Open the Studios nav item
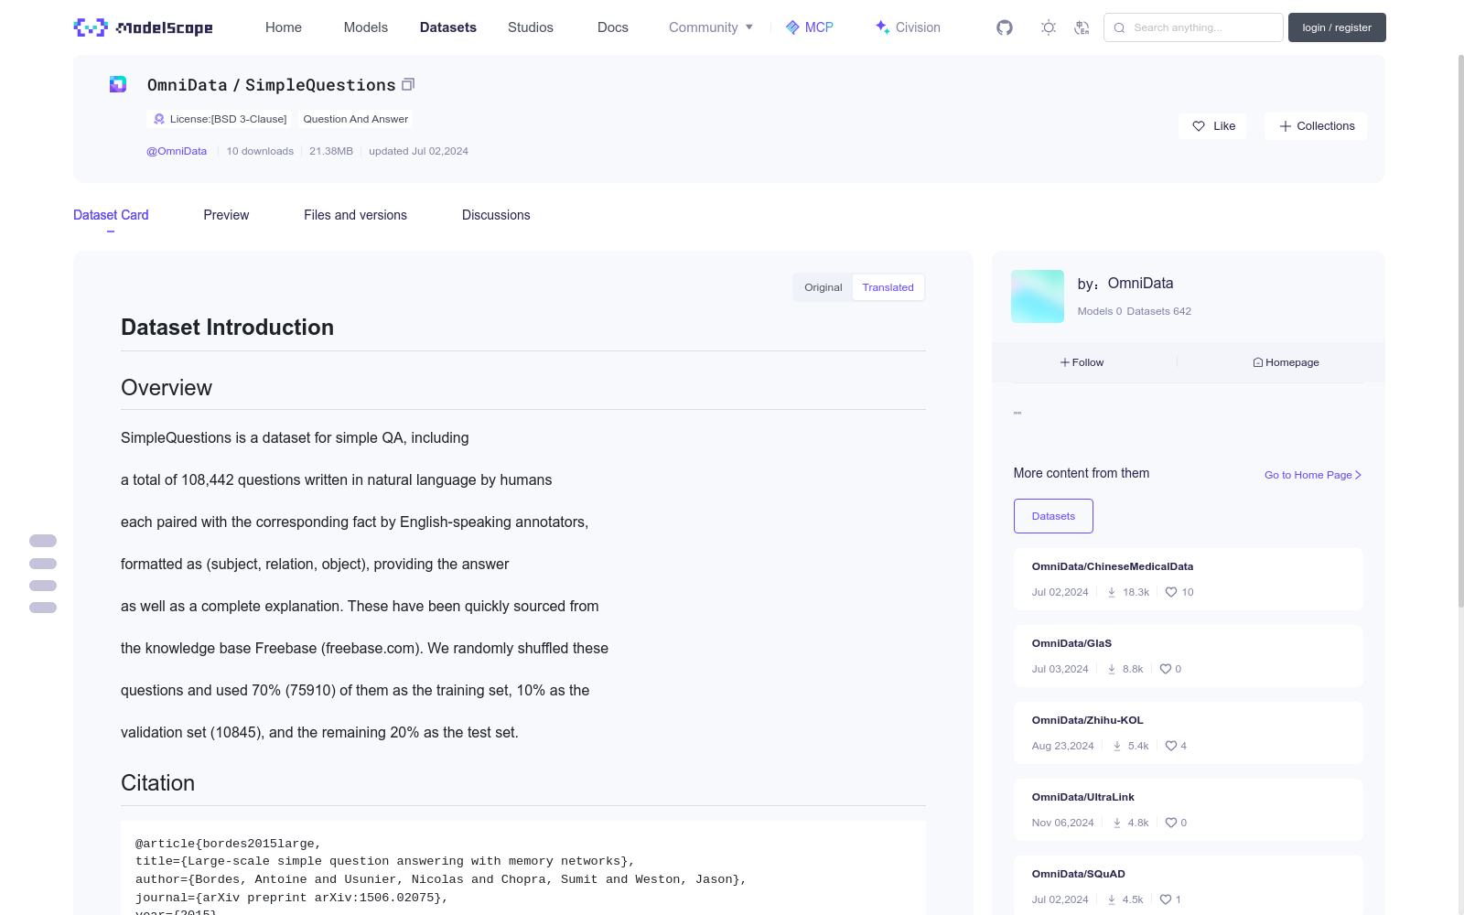This screenshot has height=915, width=1464. pyautogui.click(x=531, y=27)
